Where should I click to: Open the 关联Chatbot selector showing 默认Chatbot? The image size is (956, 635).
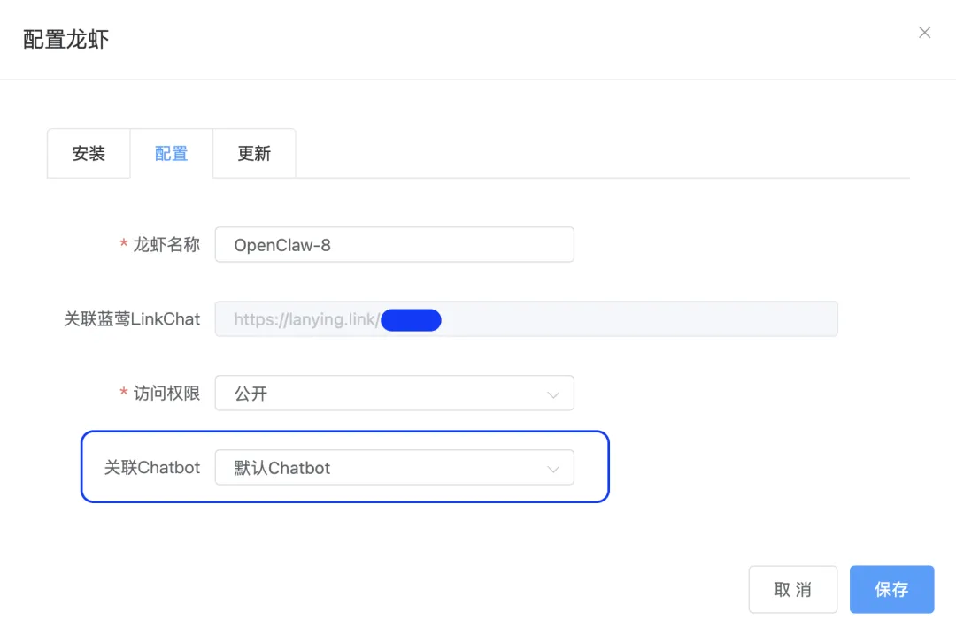394,467
